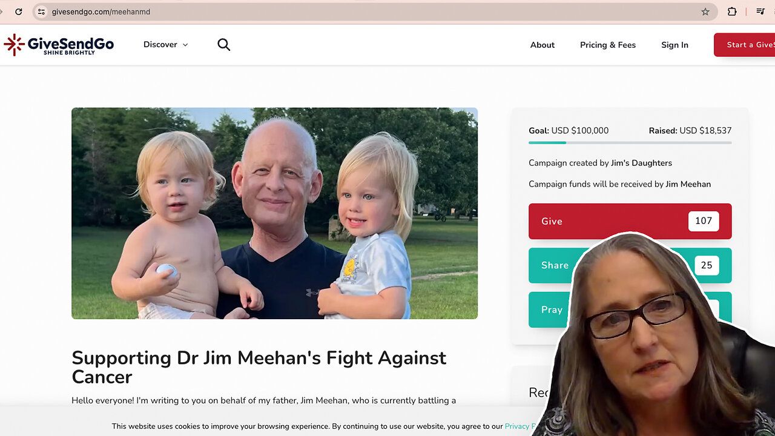
Task: Click the Pray button
Action: point(550,309)
